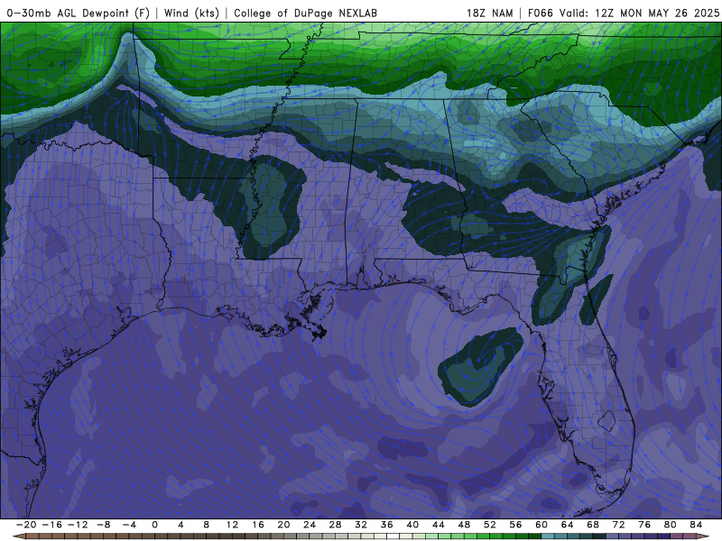Select the 84 value on the color scale
This screenshot has height=541, width=722.
click(x=696, y=525)
